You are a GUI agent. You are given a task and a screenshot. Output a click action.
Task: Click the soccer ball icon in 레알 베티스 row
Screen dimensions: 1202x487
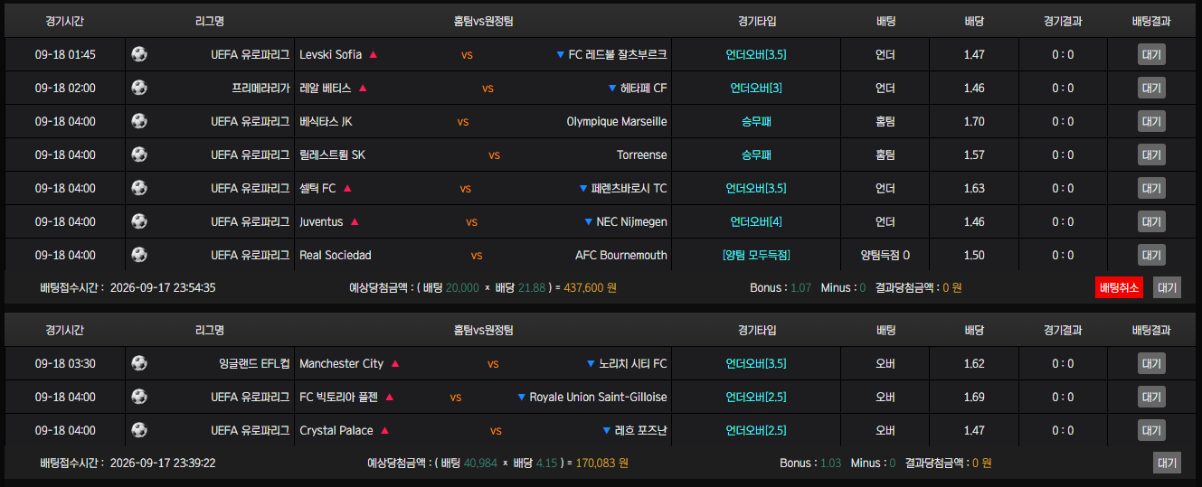click(139, 88)
